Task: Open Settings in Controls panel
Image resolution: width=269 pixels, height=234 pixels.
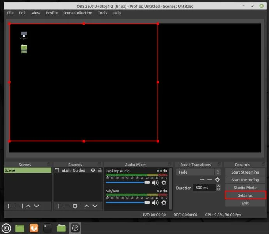Action: (x=245, y=195)
